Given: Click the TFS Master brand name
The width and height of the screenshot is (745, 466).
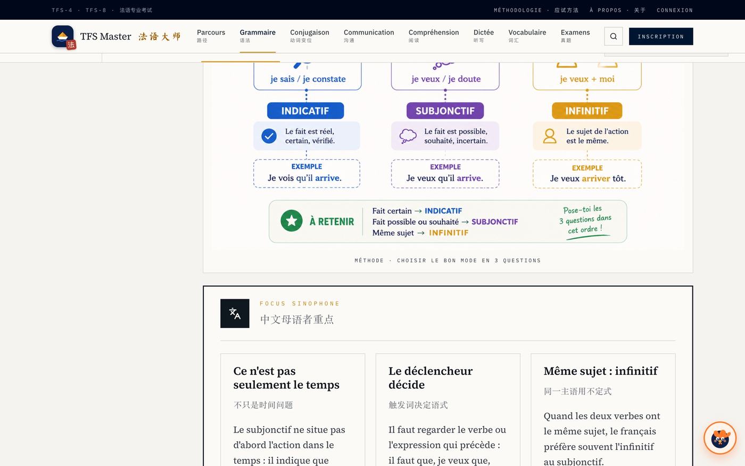Looking at the screenshot, I should 105,36.
